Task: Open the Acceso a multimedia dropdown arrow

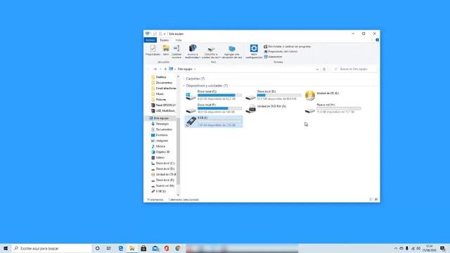Action: (200, 58)
